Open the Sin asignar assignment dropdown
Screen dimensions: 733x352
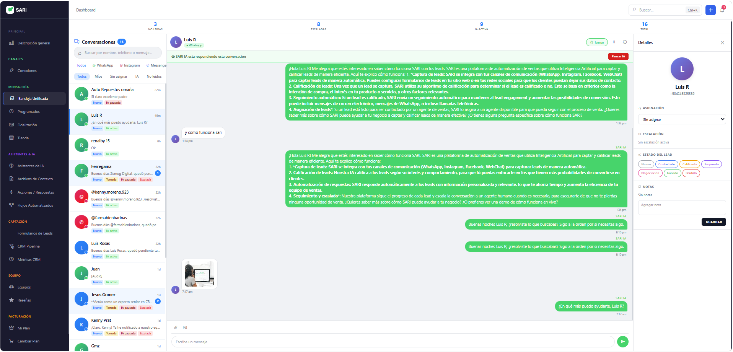pyautogui.click(x=682, y=119)
